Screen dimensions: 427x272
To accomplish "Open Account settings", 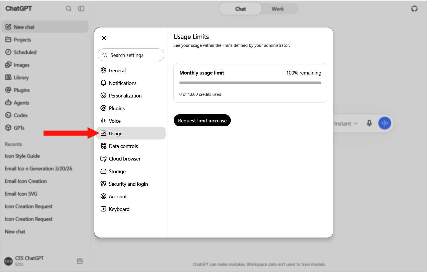I will click(x=131, y=196).
